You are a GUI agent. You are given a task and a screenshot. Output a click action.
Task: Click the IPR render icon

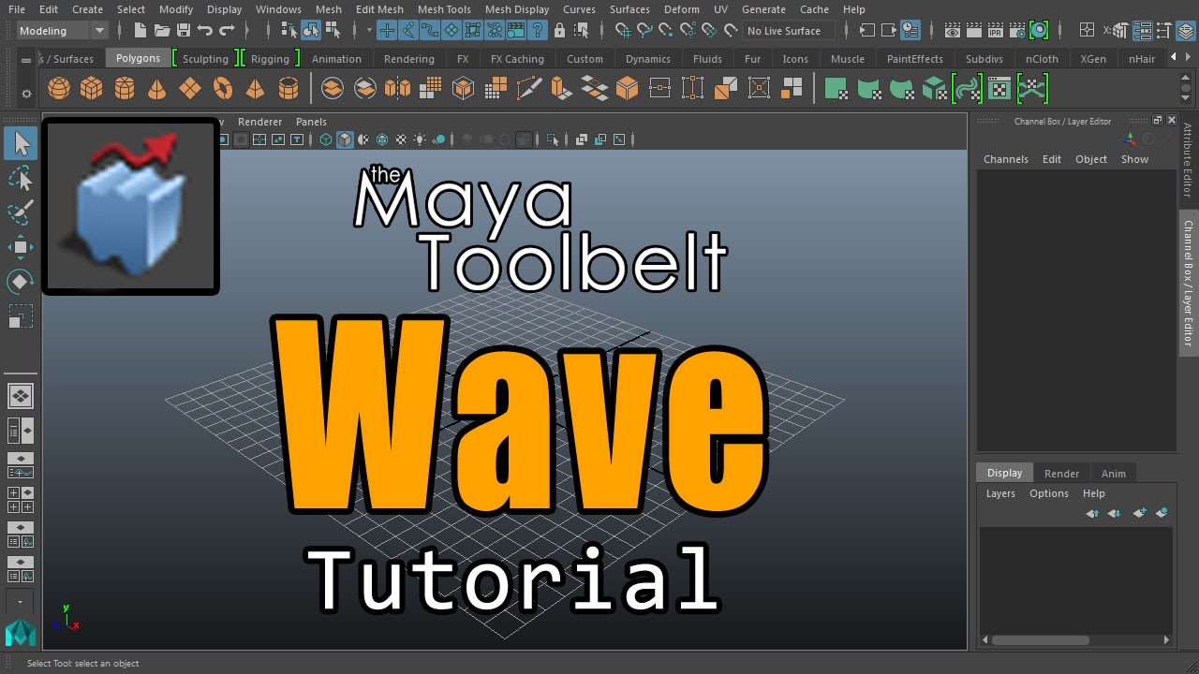pyautogui.click(x=996, y=31)
